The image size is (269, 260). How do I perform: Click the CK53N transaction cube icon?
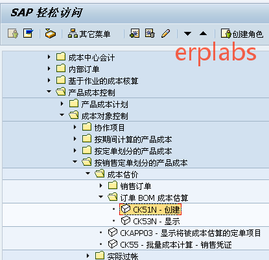click(x=126, y=221)
